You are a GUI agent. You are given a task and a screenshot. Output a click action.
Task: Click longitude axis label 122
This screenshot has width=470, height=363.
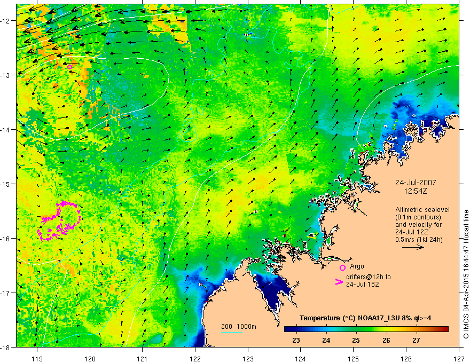coord(195,359)
